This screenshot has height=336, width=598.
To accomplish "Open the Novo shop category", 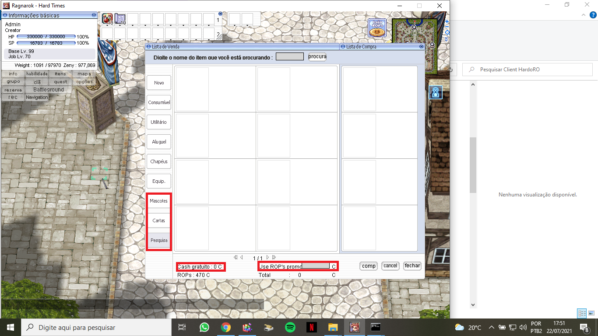I will tap(159, 83).
